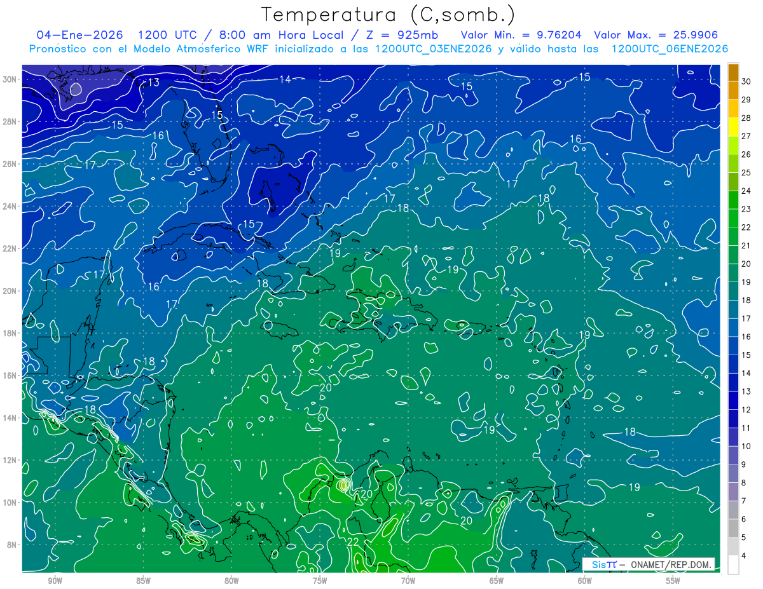Screen dimensions: 763x589
Task: Click the legend value label "30"
Action: point(746,81)
